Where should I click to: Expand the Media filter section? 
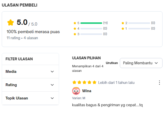click(30, 72)
